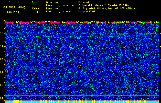The height and width of the screenshot is (103, 161).
Task: Select the file name KN9_2506051920.png
Action: (x=14, y=7)
